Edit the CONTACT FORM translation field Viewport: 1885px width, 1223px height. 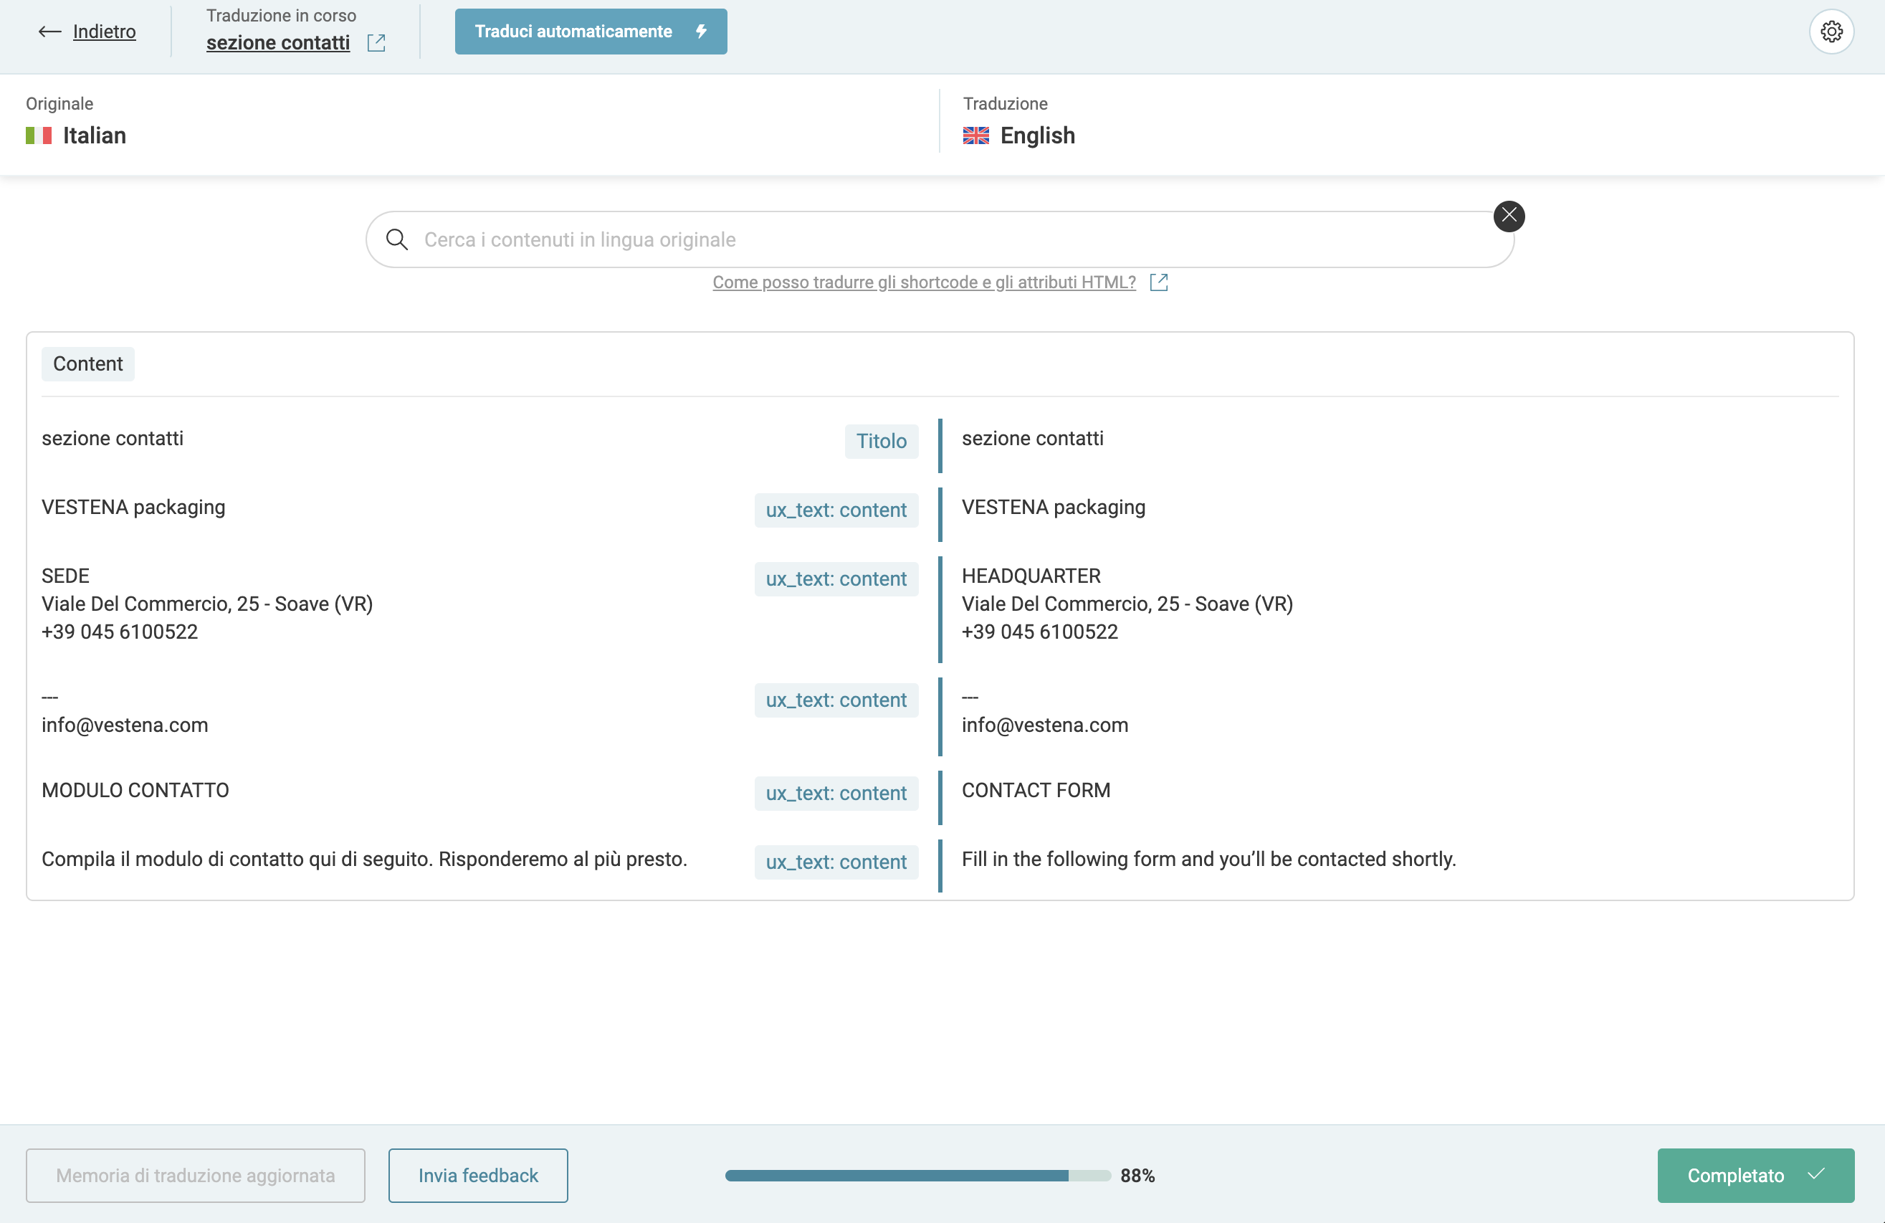coord(1035,790)
